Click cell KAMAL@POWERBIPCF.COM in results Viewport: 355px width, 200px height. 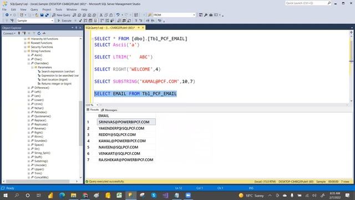pos(126,141)
